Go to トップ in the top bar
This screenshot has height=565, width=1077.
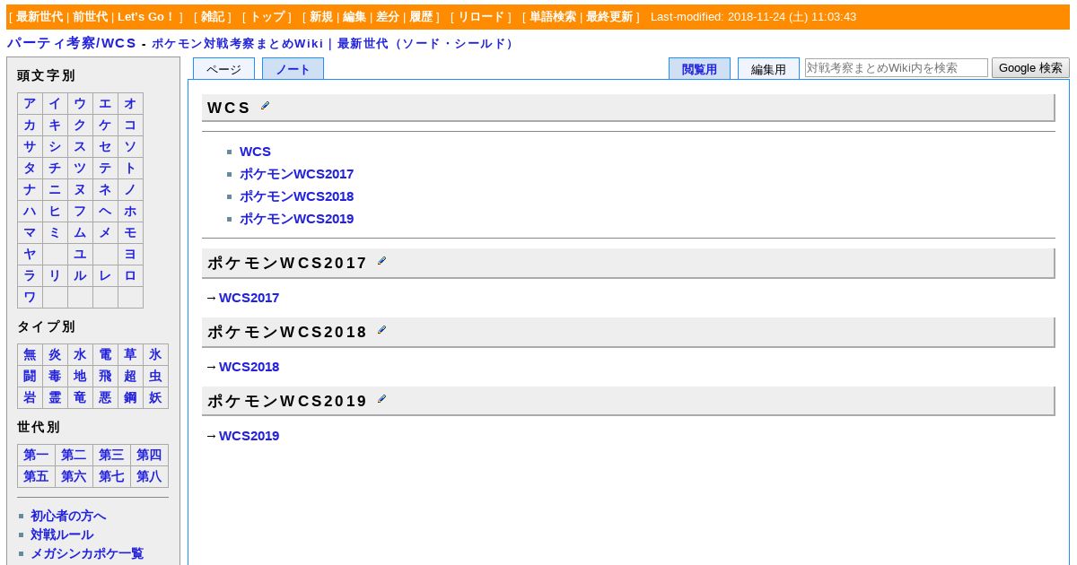pyautogui.click(x=267, y=17)
